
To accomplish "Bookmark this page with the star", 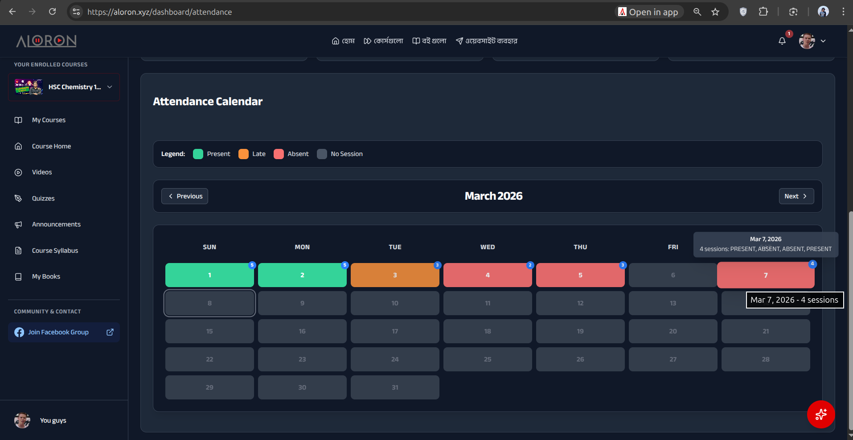I will 715,12.
